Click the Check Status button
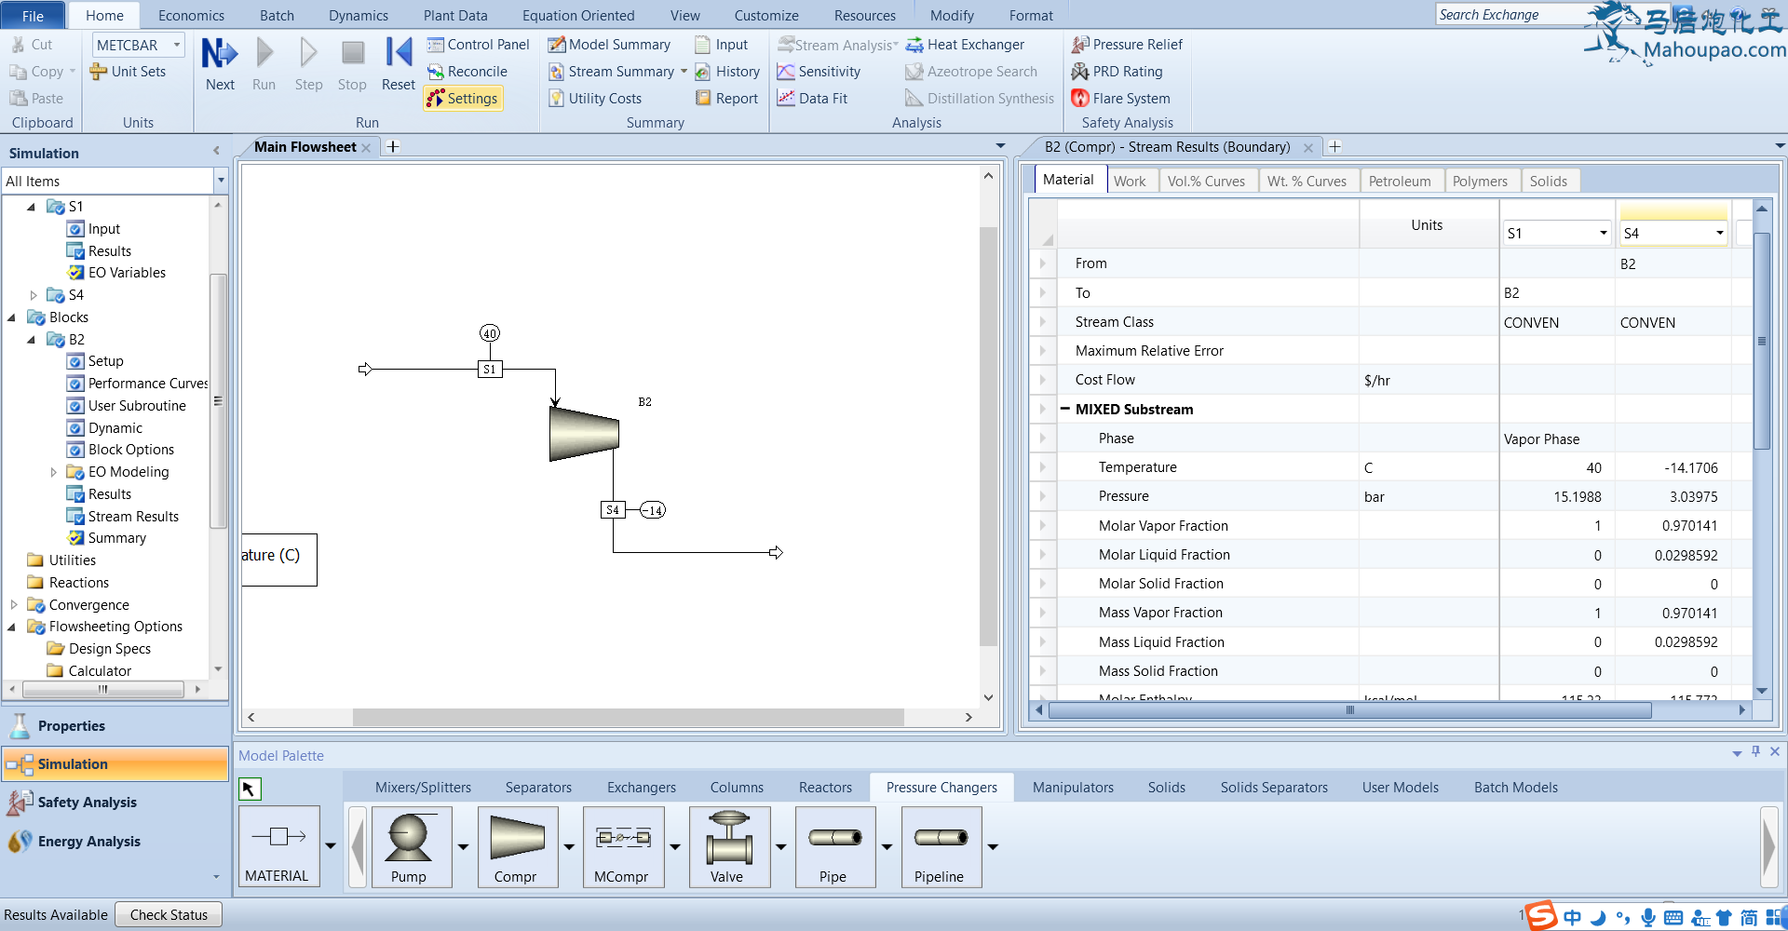This screenshot has height=931, width=1788. coord(169,915)
